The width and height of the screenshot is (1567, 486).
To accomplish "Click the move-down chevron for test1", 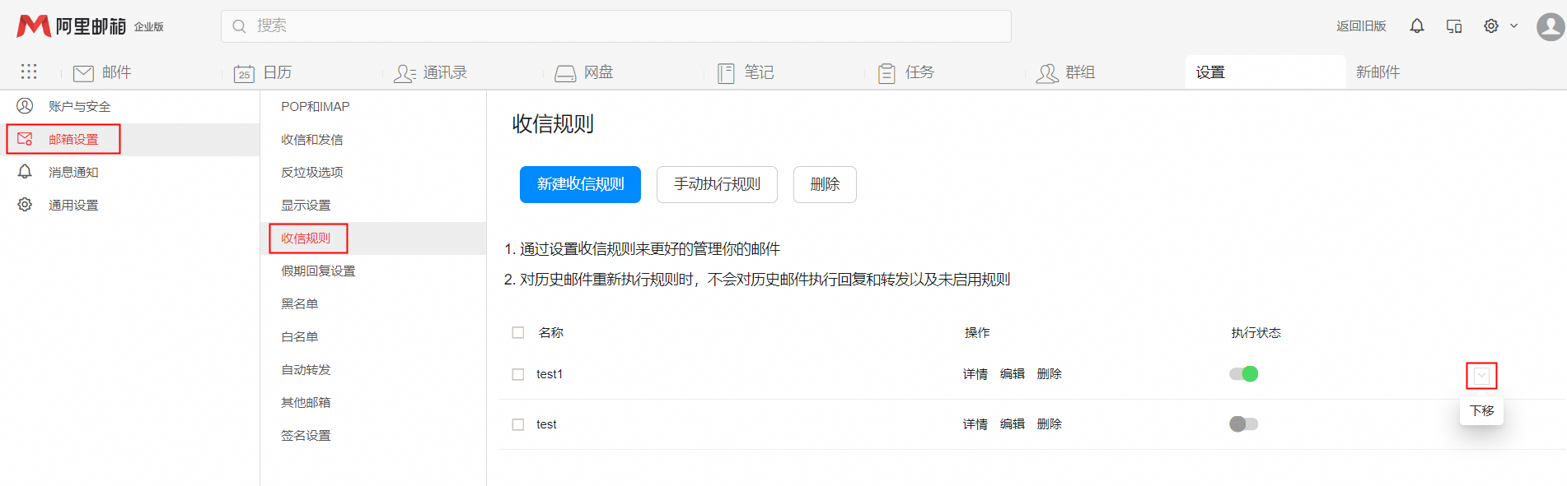I will [1481, 376].
